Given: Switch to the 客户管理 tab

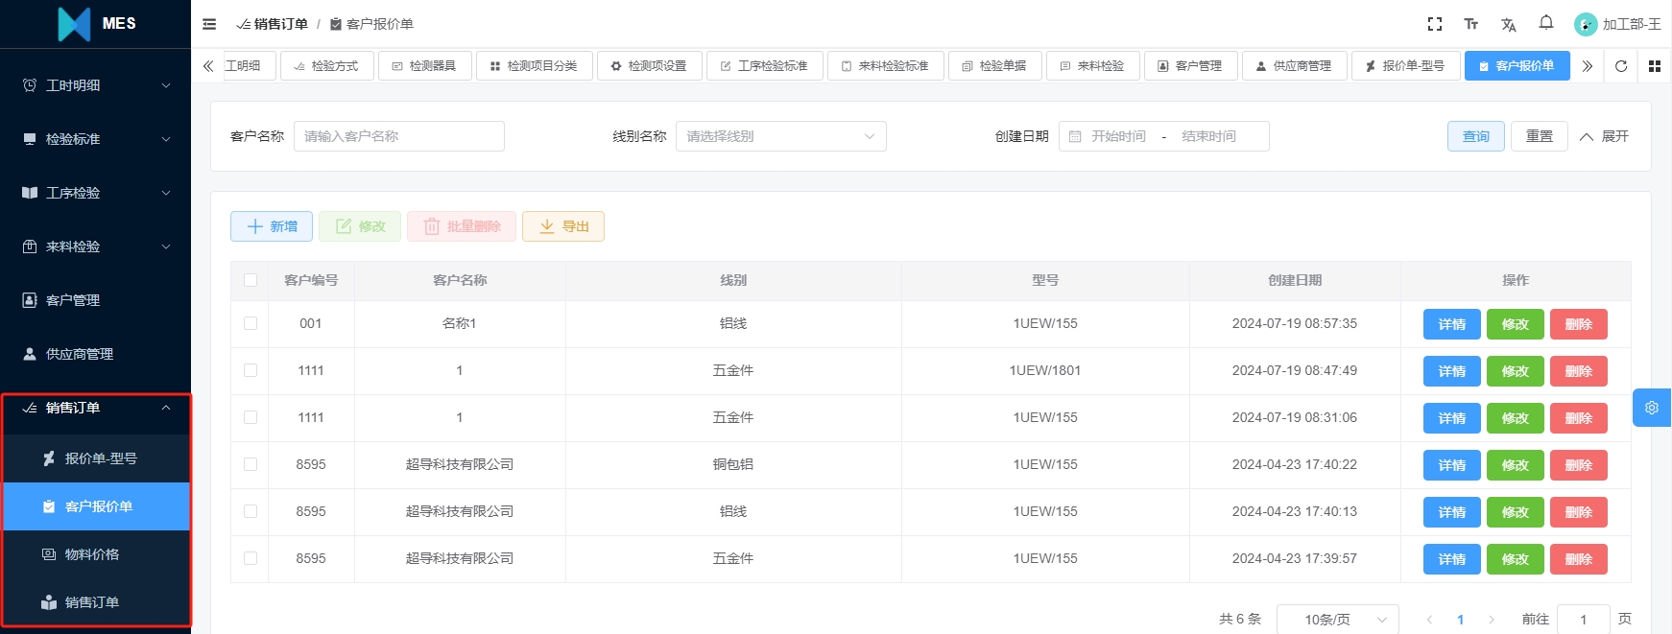Looking at the screenshot, I should (1191, 66).
